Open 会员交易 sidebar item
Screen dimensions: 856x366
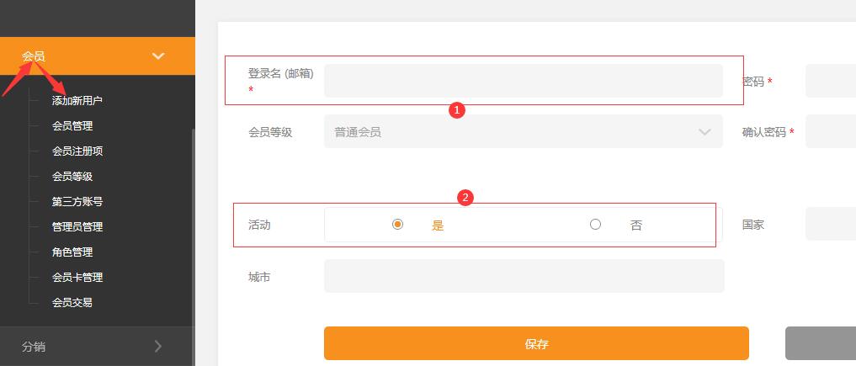point(72,302)
